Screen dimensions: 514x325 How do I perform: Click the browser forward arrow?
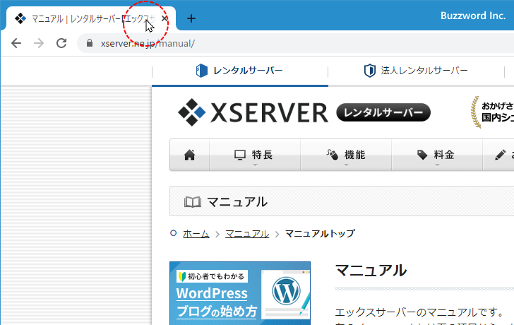[39, 43]
